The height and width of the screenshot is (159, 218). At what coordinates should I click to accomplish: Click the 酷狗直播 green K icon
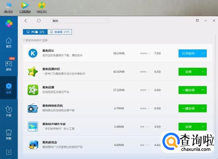pyautogui.click(x=33, y=90)
